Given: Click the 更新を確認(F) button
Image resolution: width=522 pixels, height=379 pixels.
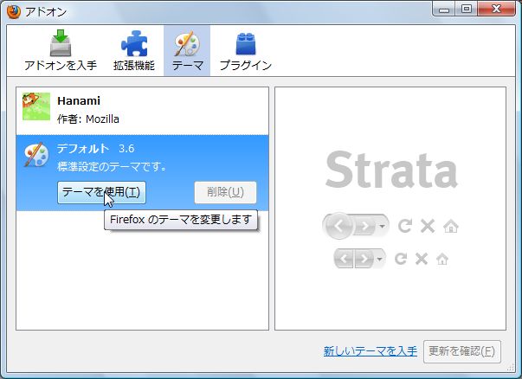Looking at the screenshot, I should [462, 351].
